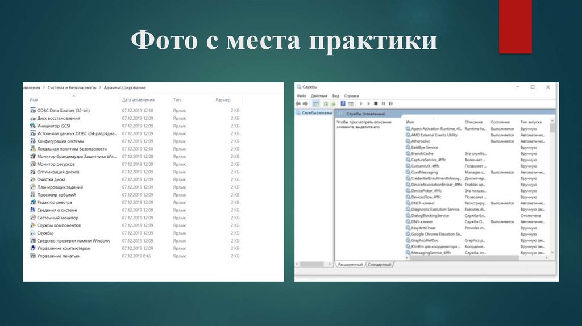This screenshot has width=582, height=326.
Task: Click the icon beside Диск восстановления
Action: click(x=33, y=118)
